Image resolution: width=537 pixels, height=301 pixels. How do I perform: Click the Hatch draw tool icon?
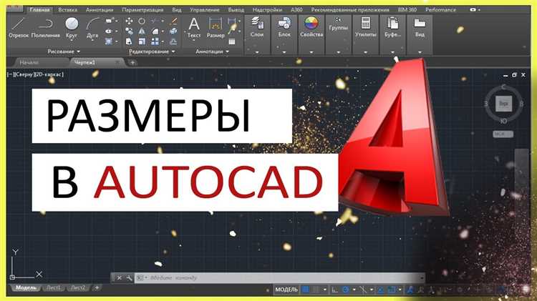(x=109, y=41)
